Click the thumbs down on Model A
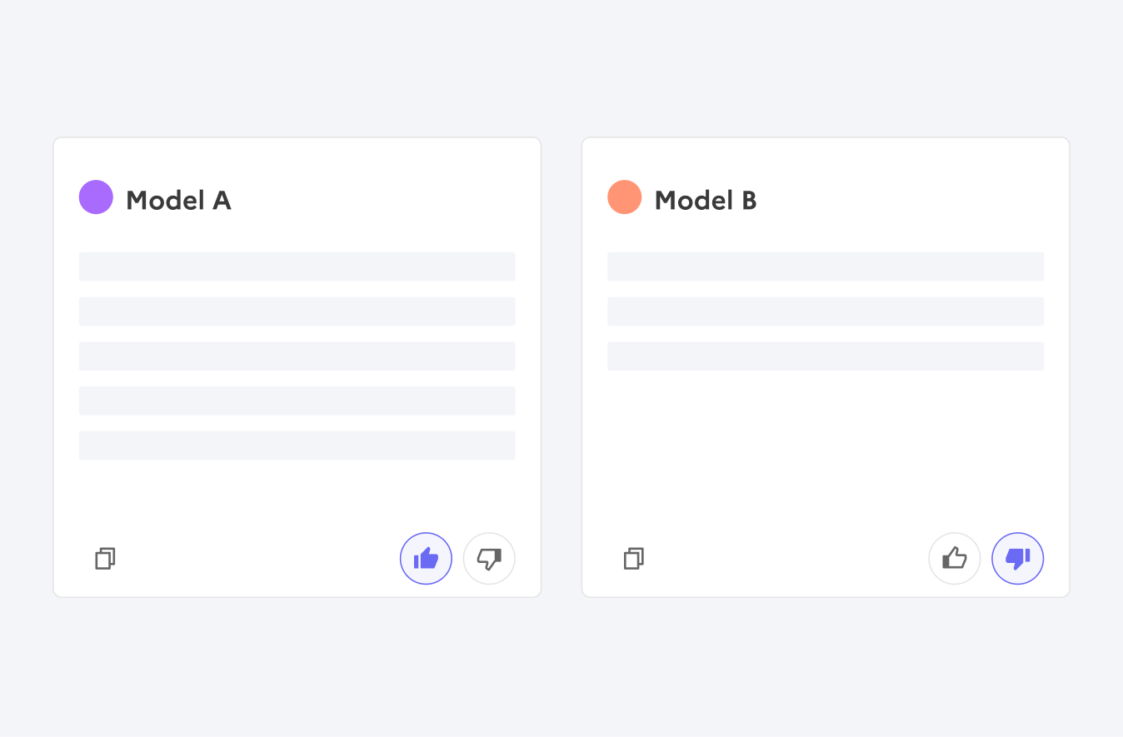The width and height of the screenshot is (1123, 737). [x=489, y=558]
